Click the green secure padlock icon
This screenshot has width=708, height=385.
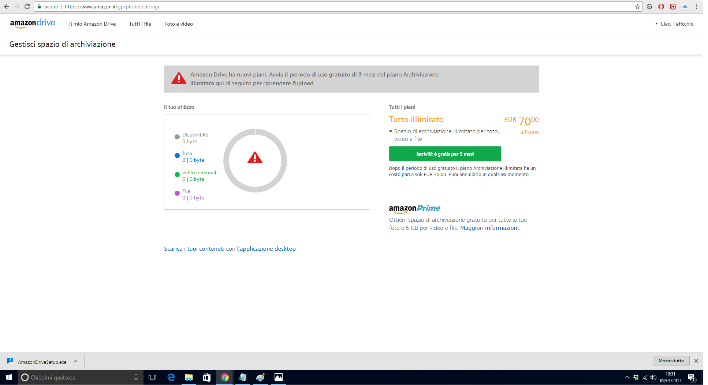pyautogui.click(x=39, y=7)
